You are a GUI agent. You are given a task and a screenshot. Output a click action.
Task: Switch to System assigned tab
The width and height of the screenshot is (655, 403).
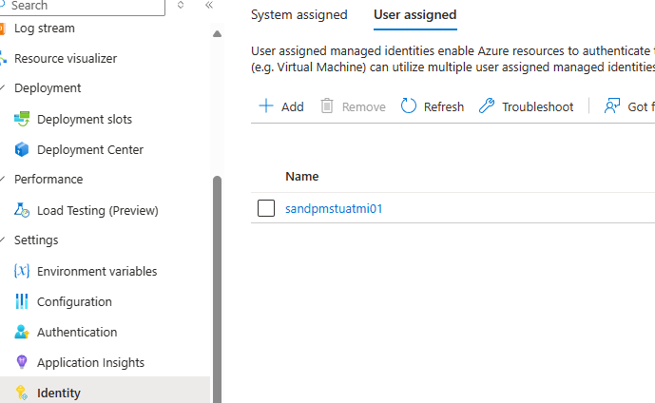click(299, 15)
